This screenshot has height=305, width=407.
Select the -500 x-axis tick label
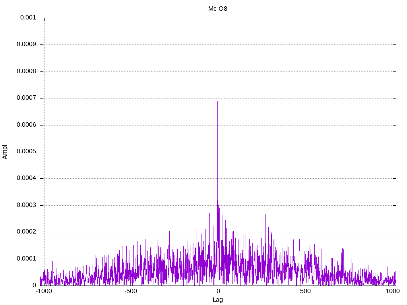[x=131, y=291]
